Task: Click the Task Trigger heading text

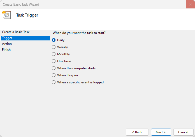Action: [x=27, y=15]
